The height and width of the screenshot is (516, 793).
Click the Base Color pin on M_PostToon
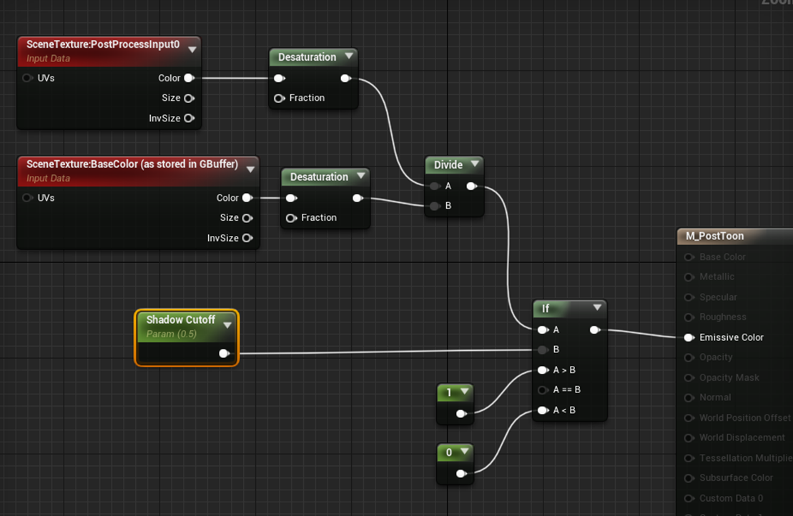pyautogui.click(x=689, y=257)
